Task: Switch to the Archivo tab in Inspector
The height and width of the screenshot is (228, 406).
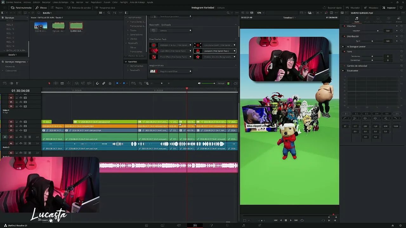Action: click(x=399, y=20)
